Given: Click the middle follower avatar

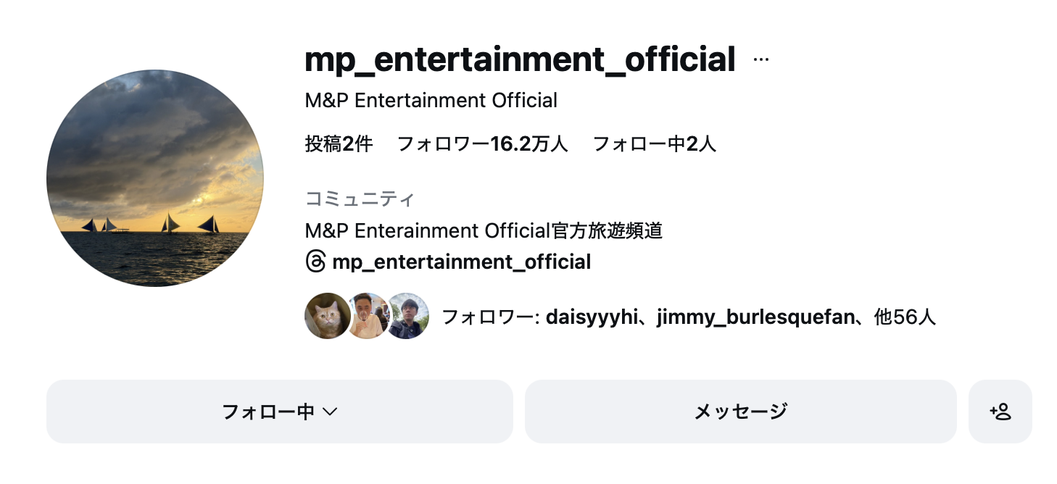Looking at the screenshot, I should (x=367, y=316).
